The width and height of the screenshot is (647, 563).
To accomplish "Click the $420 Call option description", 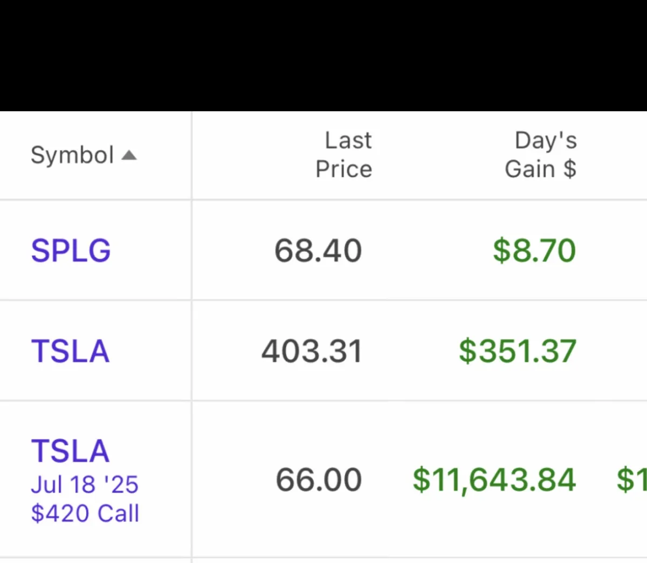I will [x=85, y=513].
